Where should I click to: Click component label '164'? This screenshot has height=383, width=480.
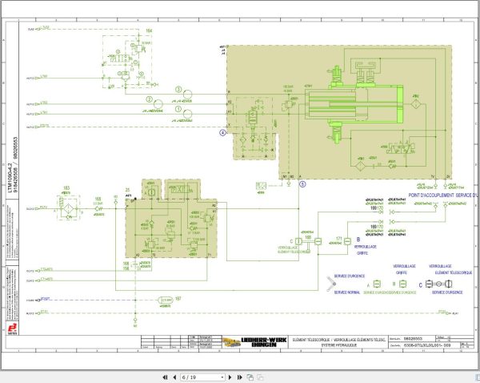point(149,30)
